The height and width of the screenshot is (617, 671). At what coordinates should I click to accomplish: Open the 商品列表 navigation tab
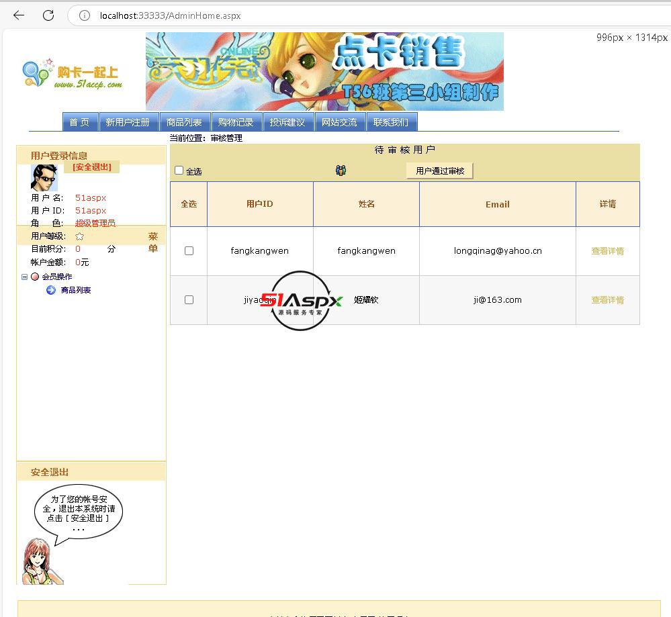tap(184, 122)
